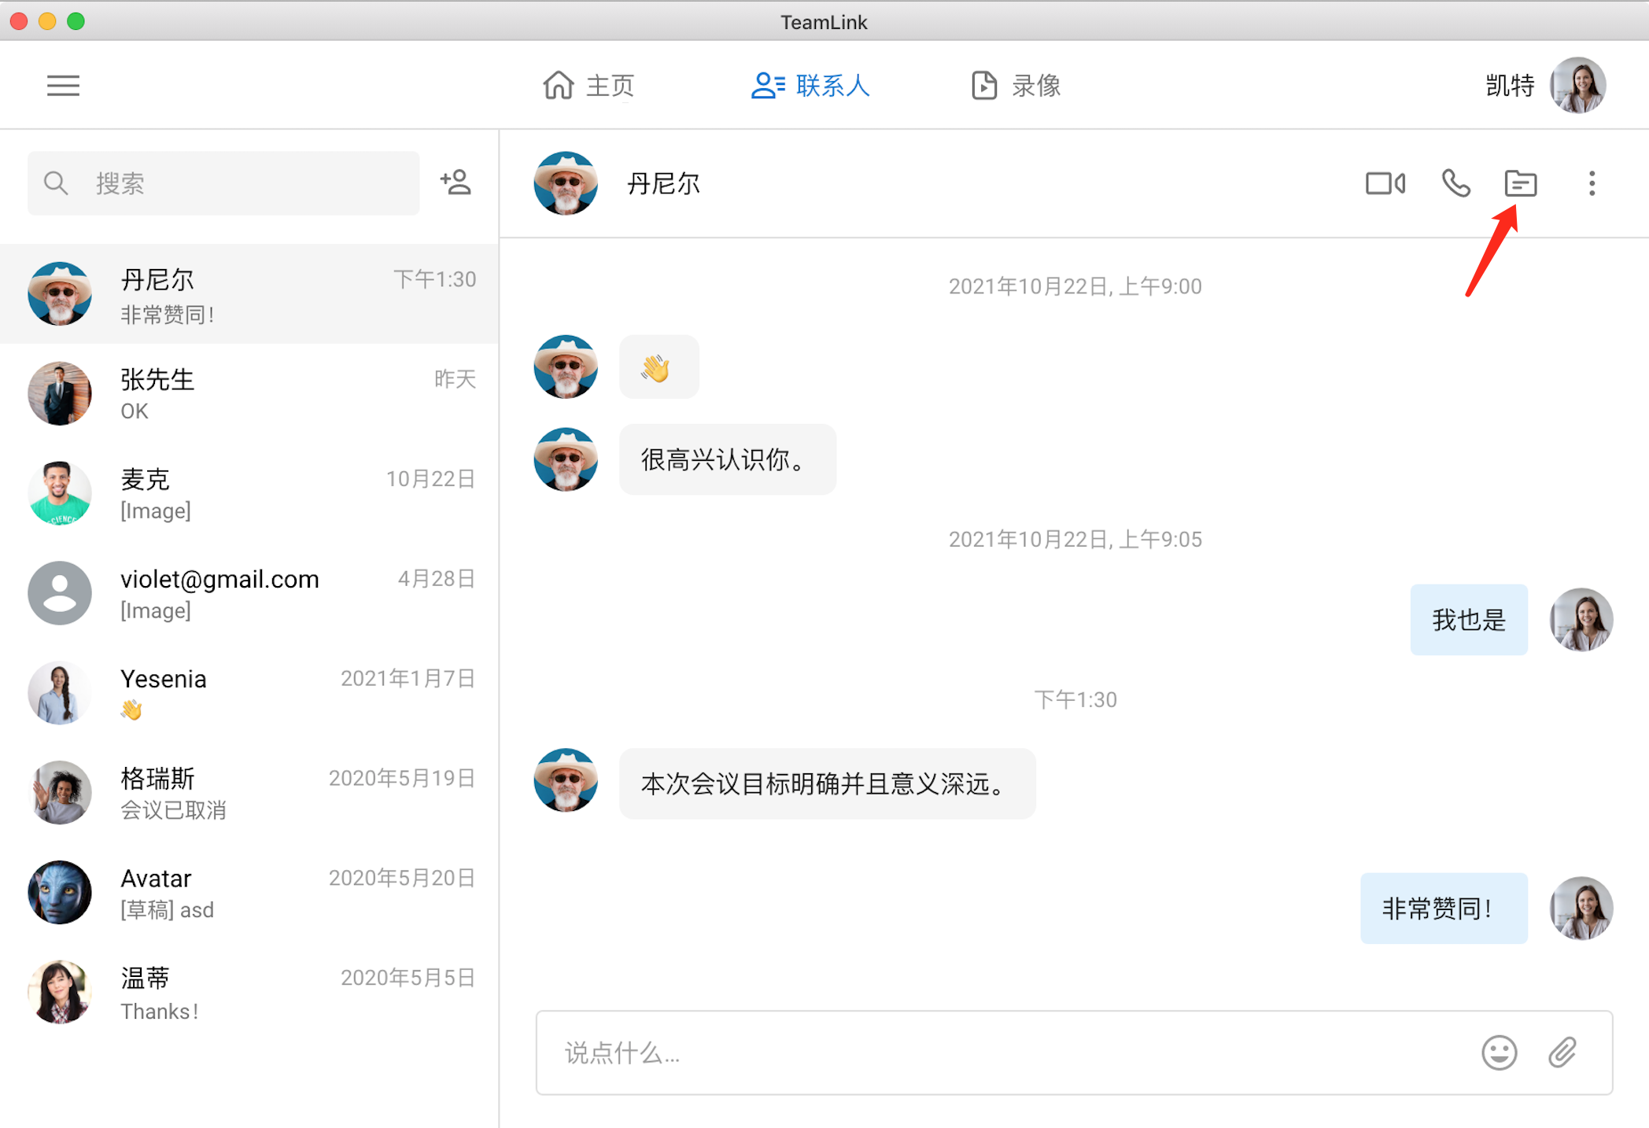
Task: Open the three-dot more options menu
Action: click(x=1592, y=183)
